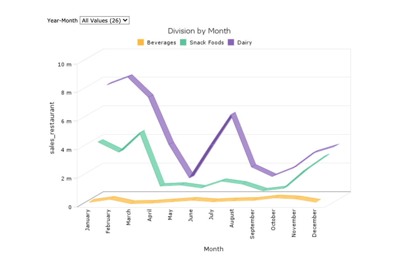
Task: Click the Dairy data point at August
Action: pyautogui.click(x=233, y=114)
